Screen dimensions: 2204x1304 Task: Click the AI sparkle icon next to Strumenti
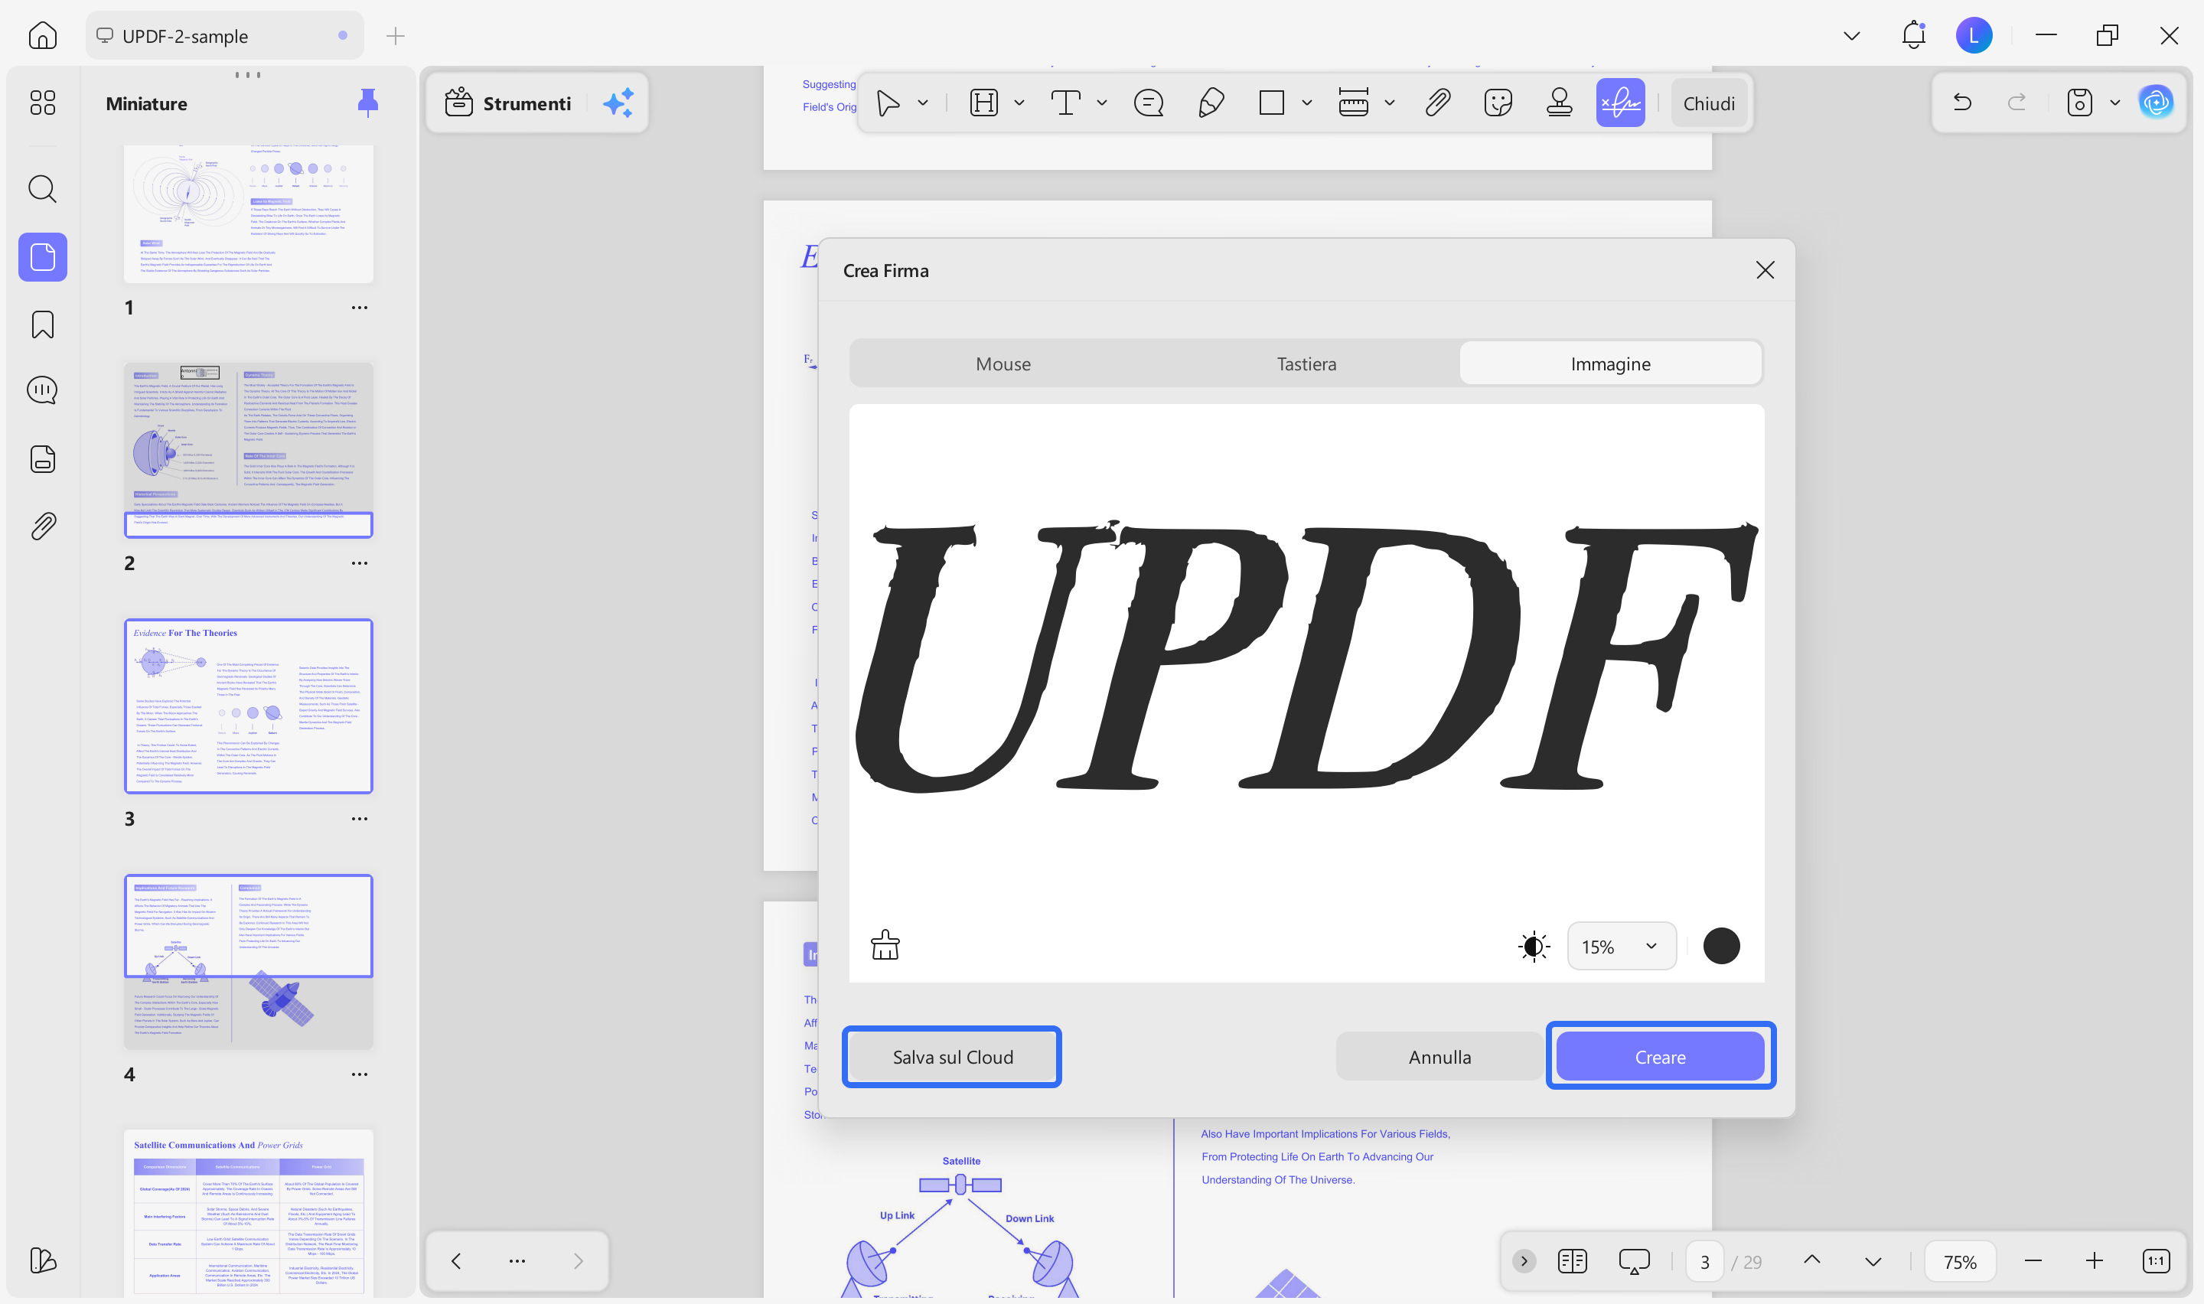[x=618, y=103]
